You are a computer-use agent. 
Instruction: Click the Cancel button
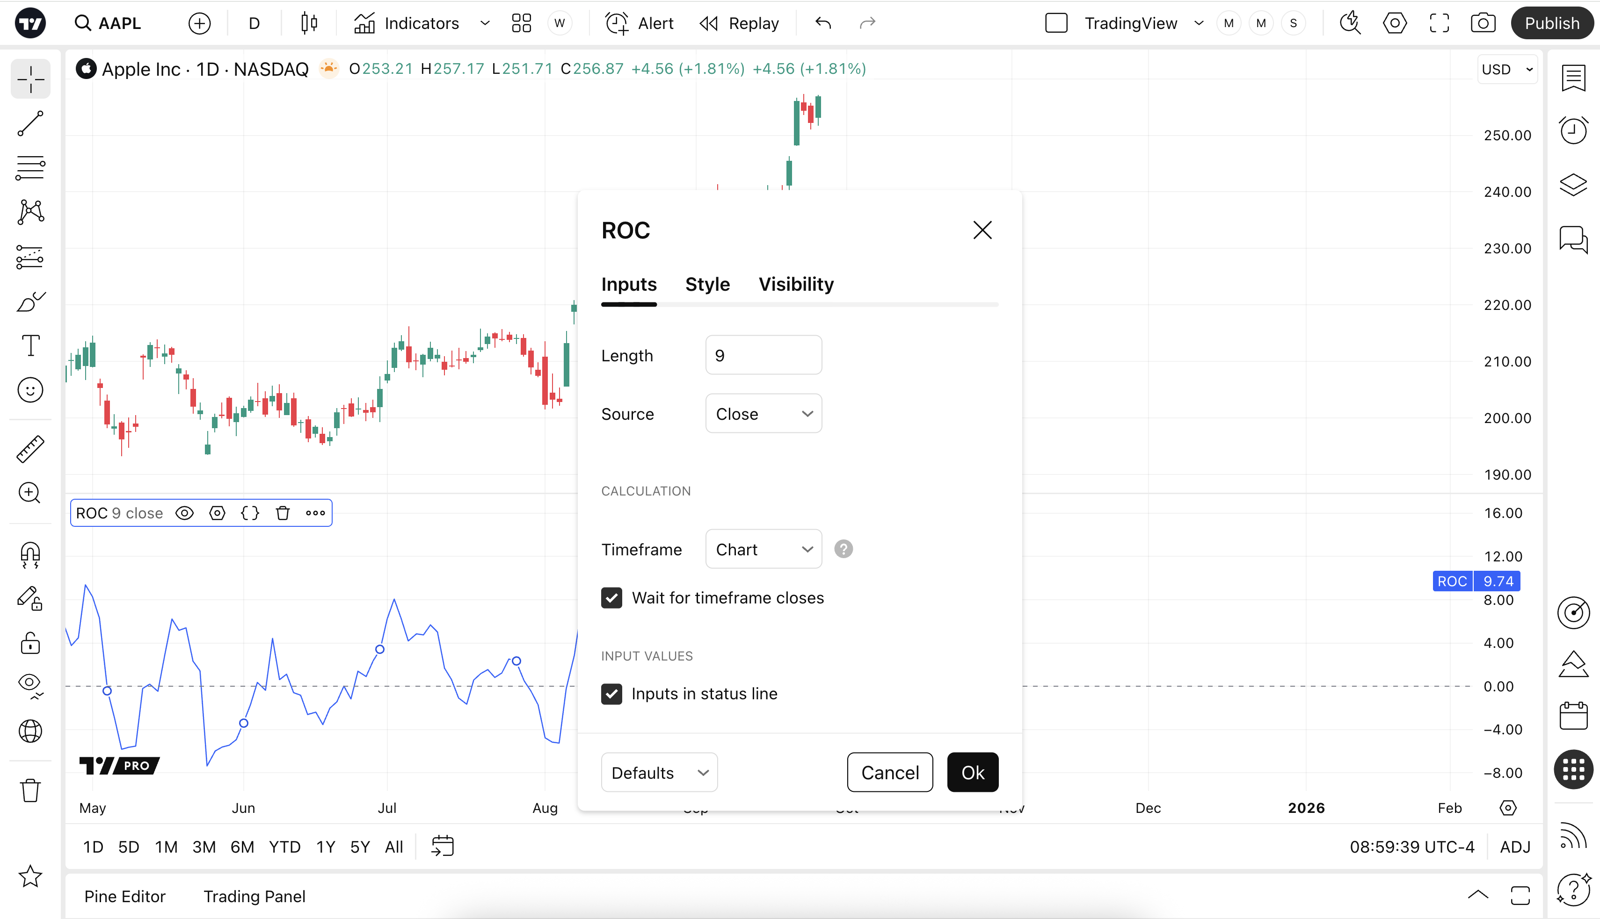point(889,773)
